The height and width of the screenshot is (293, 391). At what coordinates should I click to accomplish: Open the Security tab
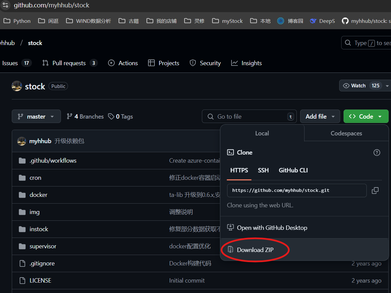tap(205, 63)
